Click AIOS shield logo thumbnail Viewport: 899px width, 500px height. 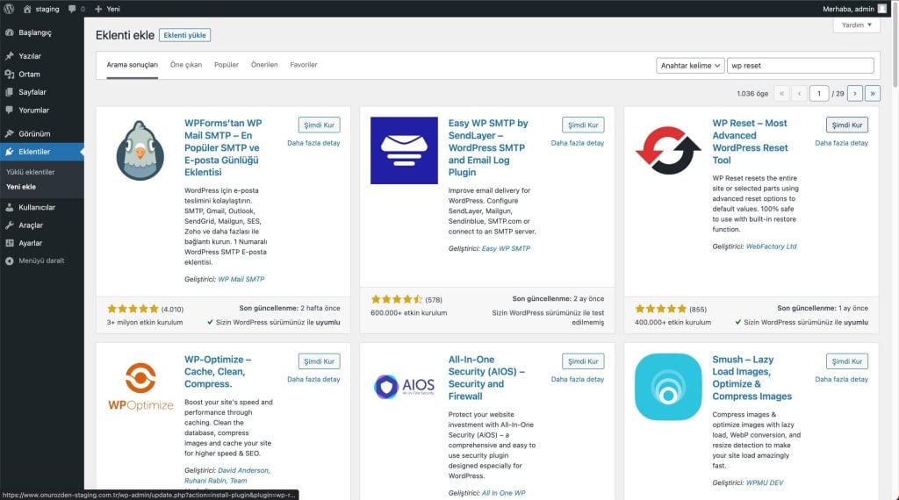(404, 387)
